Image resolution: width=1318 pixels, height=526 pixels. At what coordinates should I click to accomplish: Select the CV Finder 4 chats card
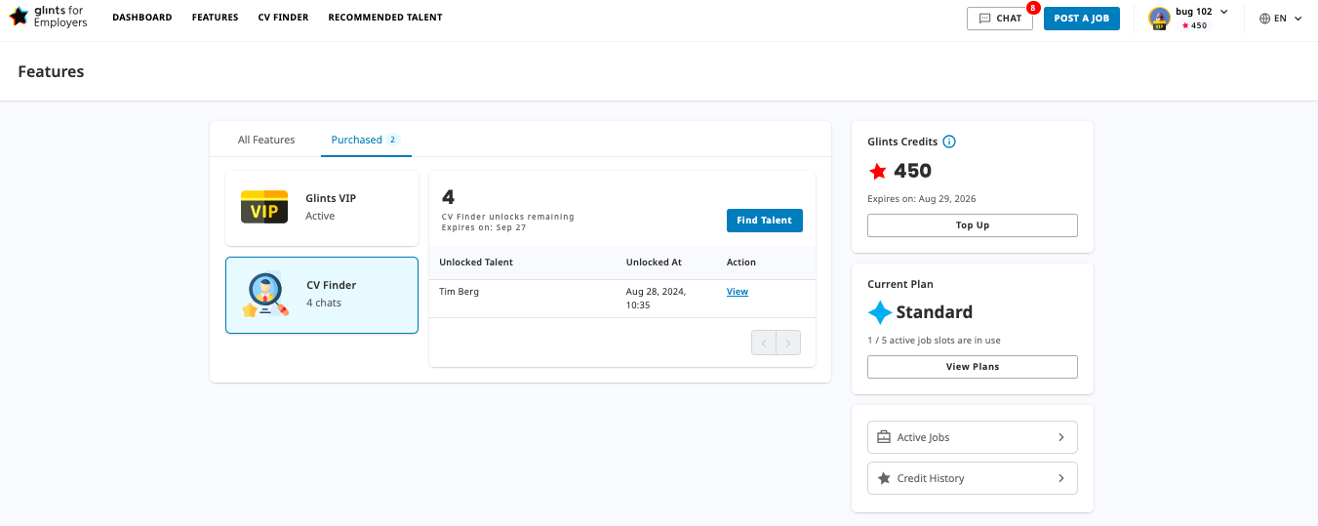coord(322,295)
